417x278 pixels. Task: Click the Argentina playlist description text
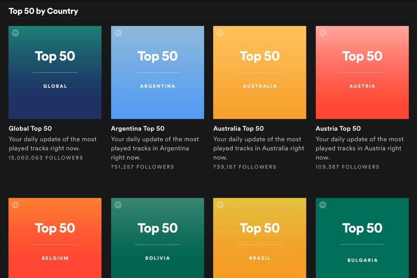tap(155, 148)
